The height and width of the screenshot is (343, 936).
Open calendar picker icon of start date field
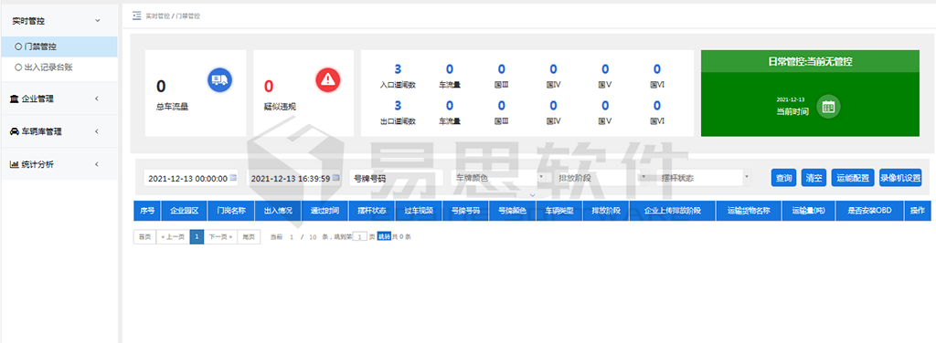233,178
